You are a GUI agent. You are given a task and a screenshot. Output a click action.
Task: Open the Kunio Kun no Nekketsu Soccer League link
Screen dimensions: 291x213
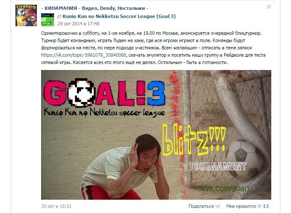click(119, 16)
